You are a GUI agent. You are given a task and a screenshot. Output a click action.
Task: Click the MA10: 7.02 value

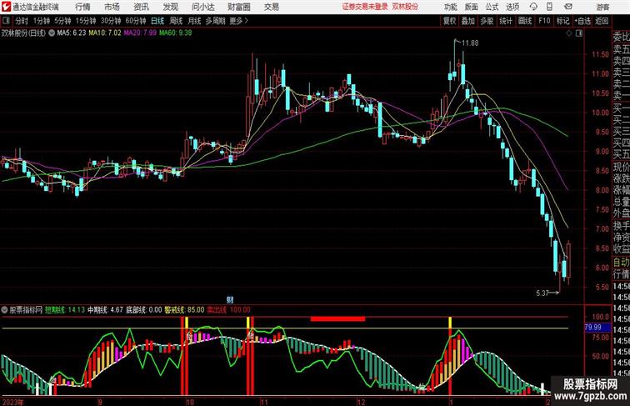[x=105, y=33]
